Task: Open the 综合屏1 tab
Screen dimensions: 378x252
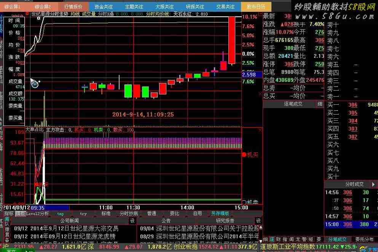Action: point(13,6)
